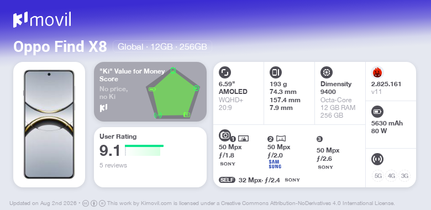Click the AnTuTu benchmark icon

point(377,72)
